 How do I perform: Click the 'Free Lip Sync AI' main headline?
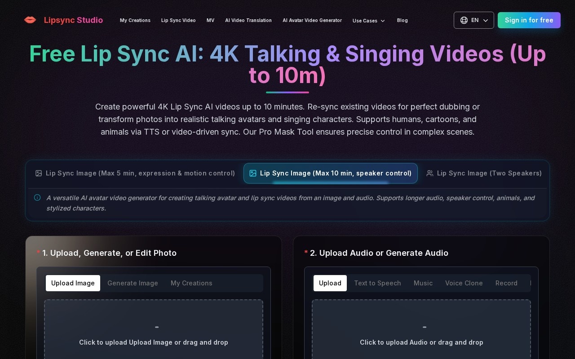tap(287, 65)
